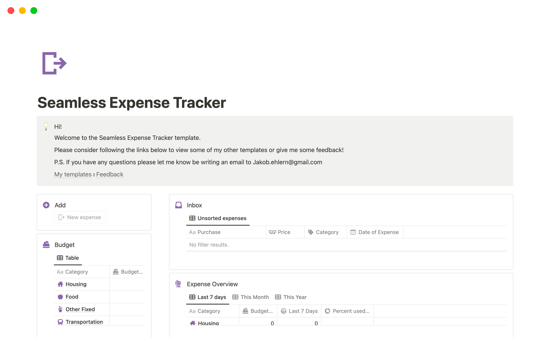Select the Last 7 days tab
The width and height of the screenshot is (550, 343).
(208, 297)
